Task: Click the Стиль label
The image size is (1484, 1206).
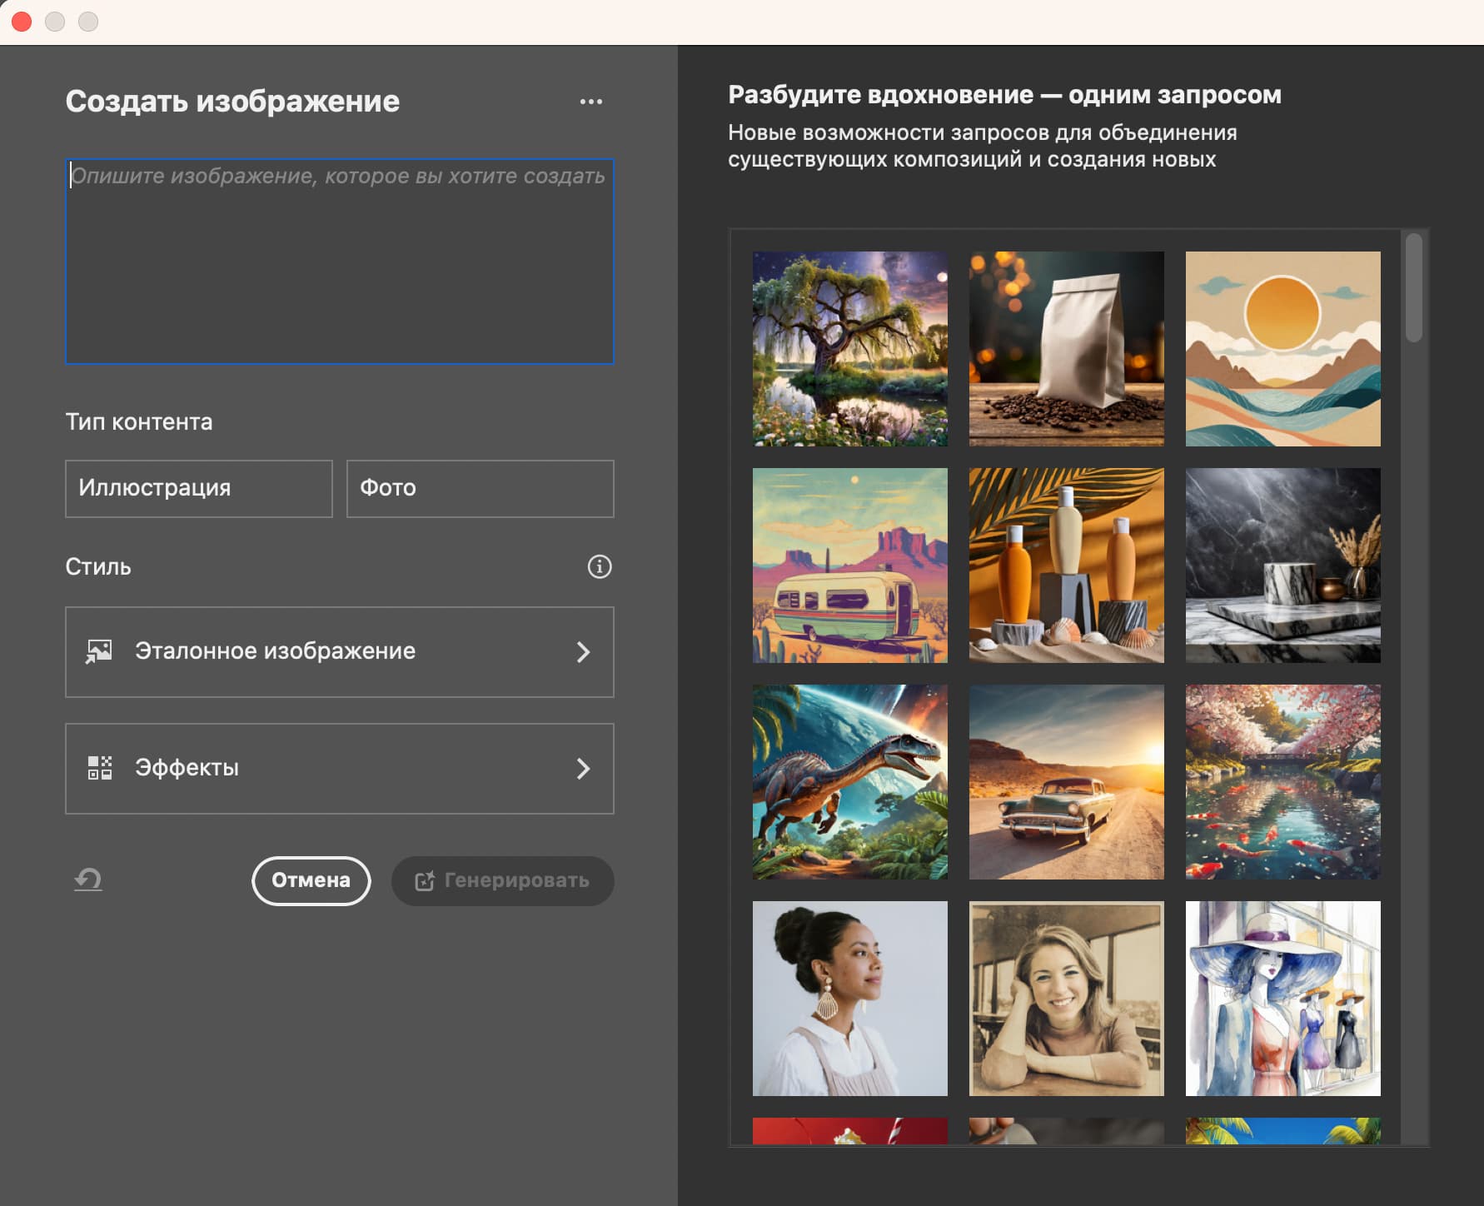Action: tap(98, 567)
